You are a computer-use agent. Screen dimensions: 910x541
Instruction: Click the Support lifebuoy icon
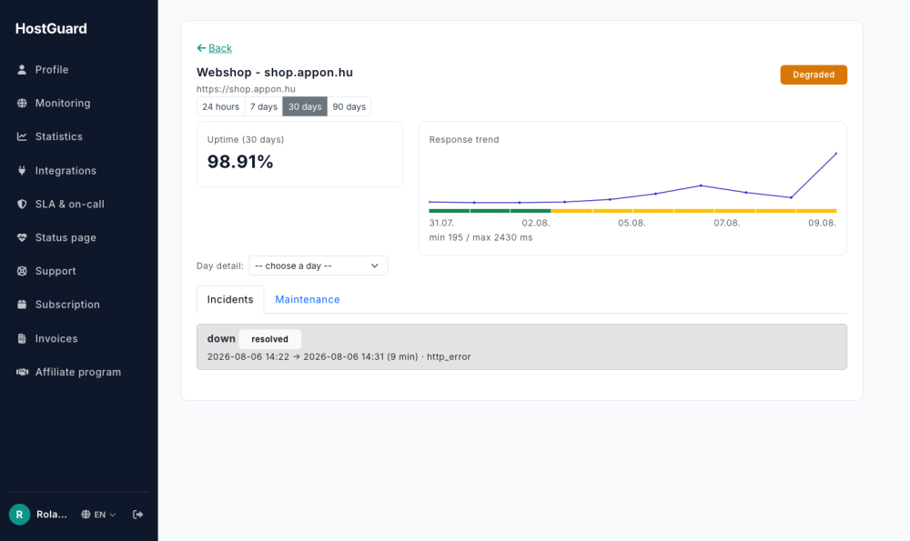tap(22, 271)
